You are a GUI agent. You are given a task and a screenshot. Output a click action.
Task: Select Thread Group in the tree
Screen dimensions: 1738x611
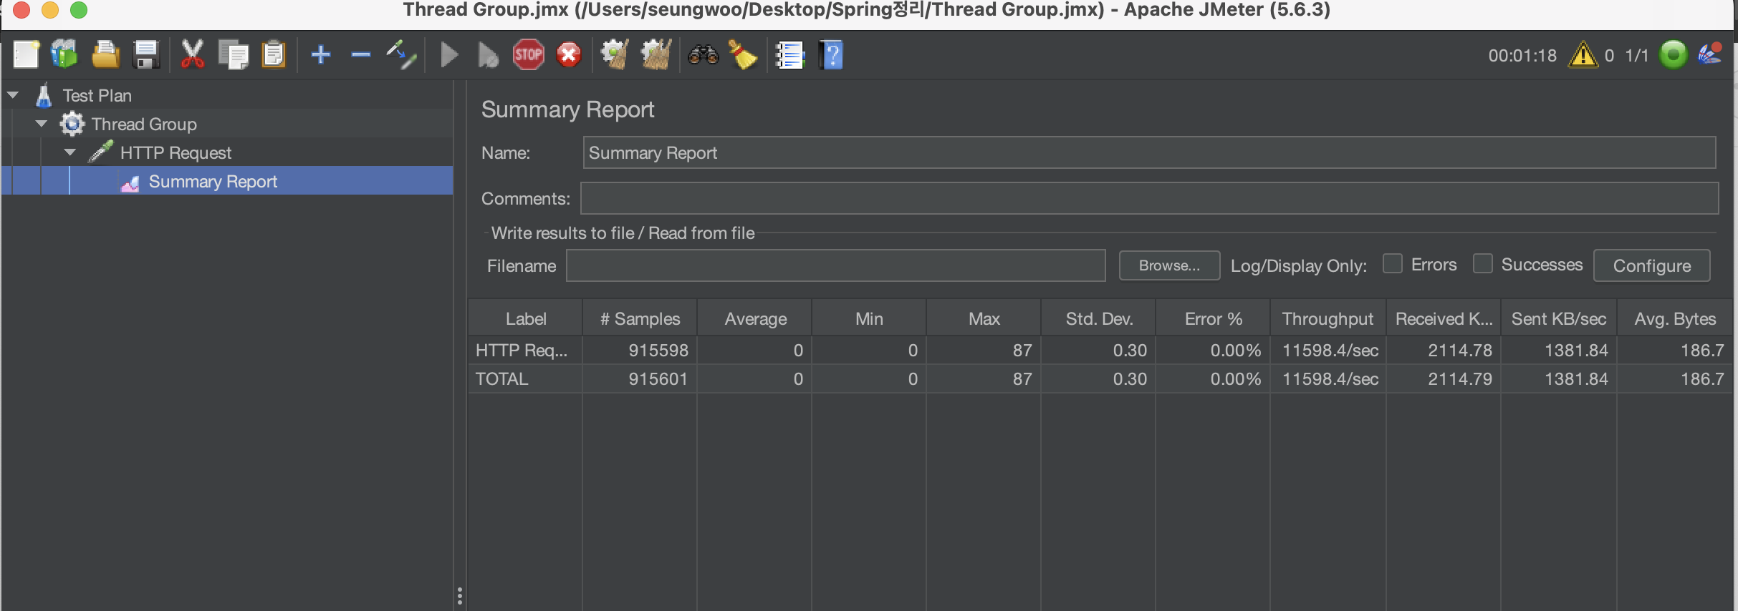(144, 124)
